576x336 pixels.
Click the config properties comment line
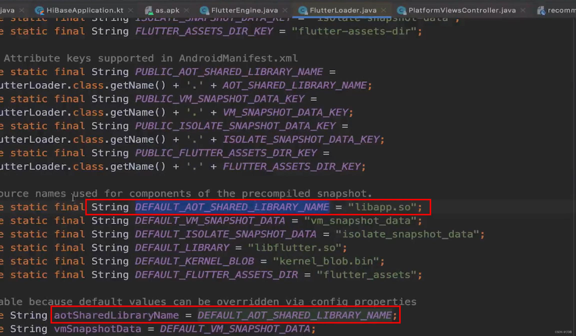point(208,302)
